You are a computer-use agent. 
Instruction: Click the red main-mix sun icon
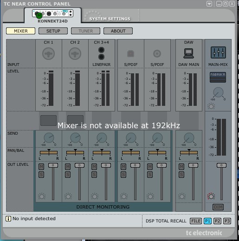(211, 196)
